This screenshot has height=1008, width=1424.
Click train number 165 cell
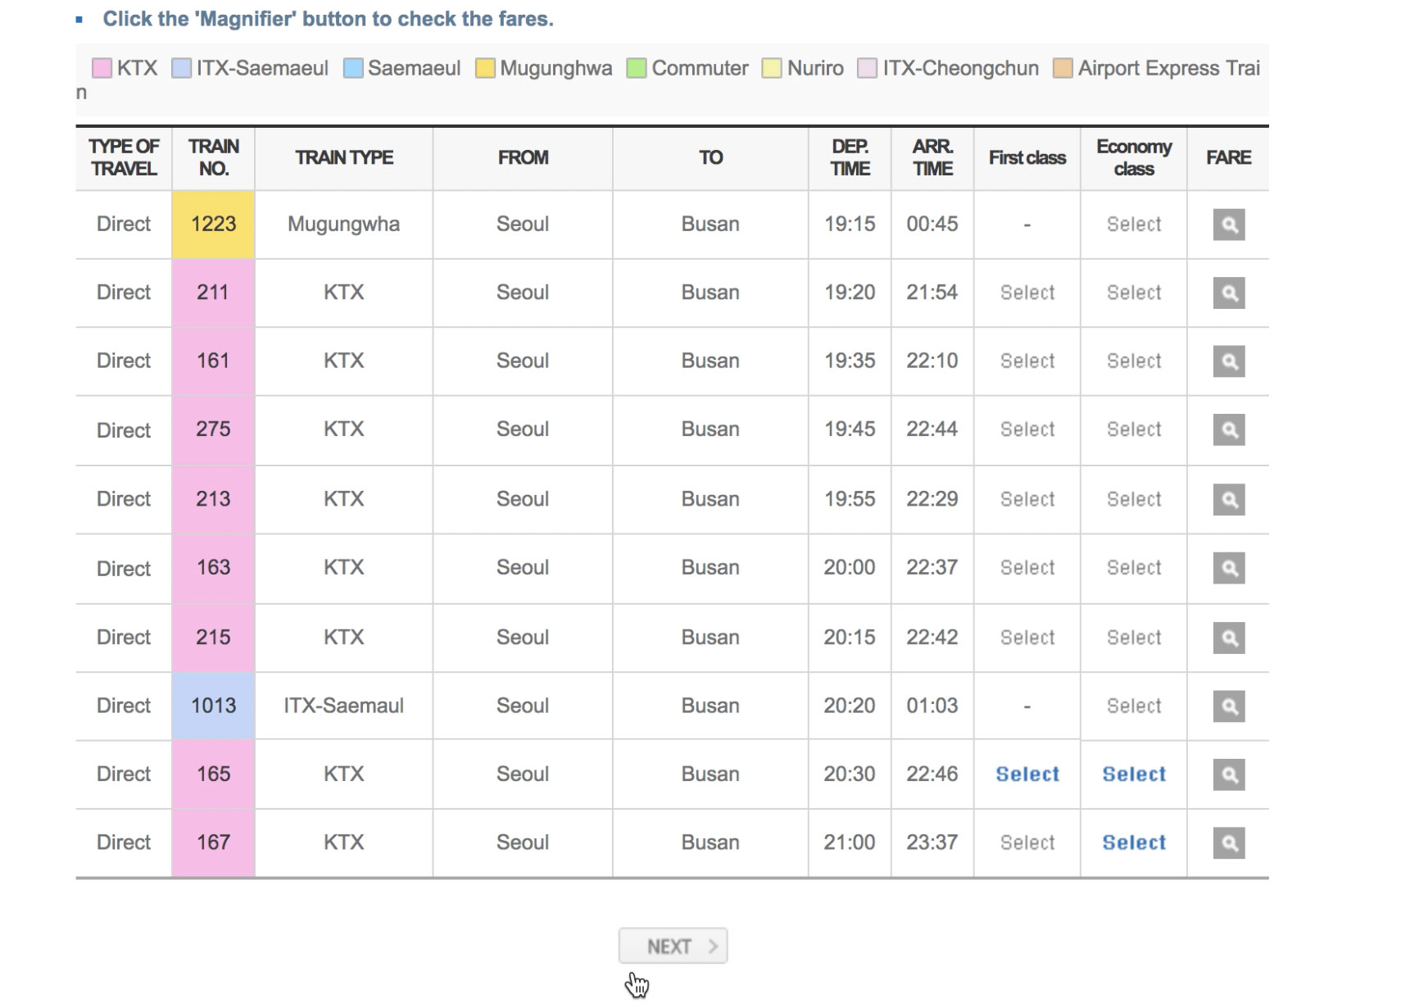(x=213, y=774)
